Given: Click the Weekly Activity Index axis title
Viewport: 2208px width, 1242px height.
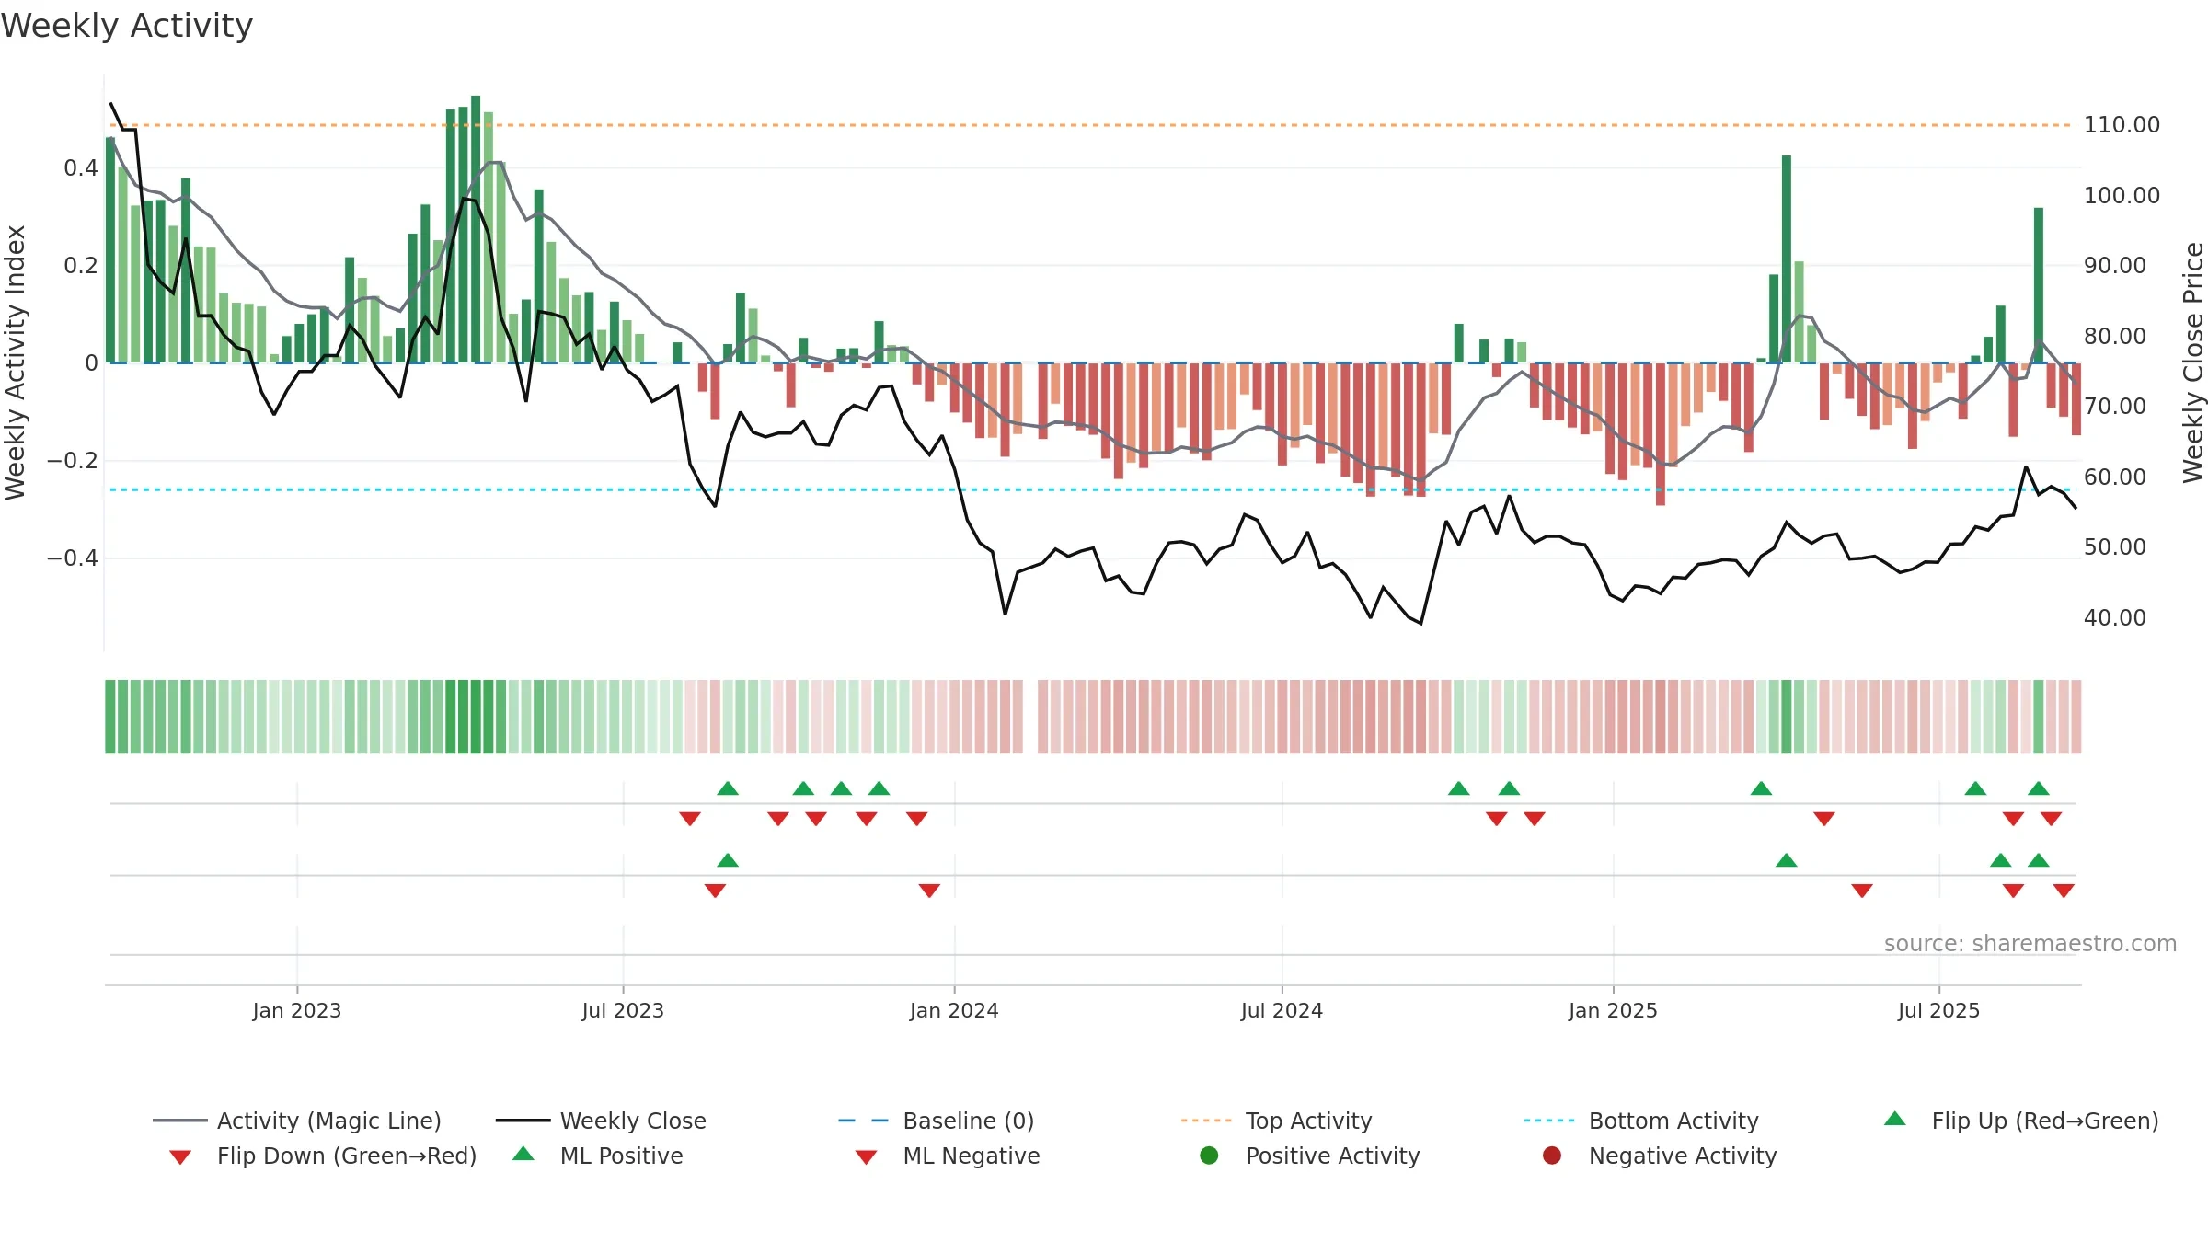Looking at the screenshot, I should click(x=15, y=362).
